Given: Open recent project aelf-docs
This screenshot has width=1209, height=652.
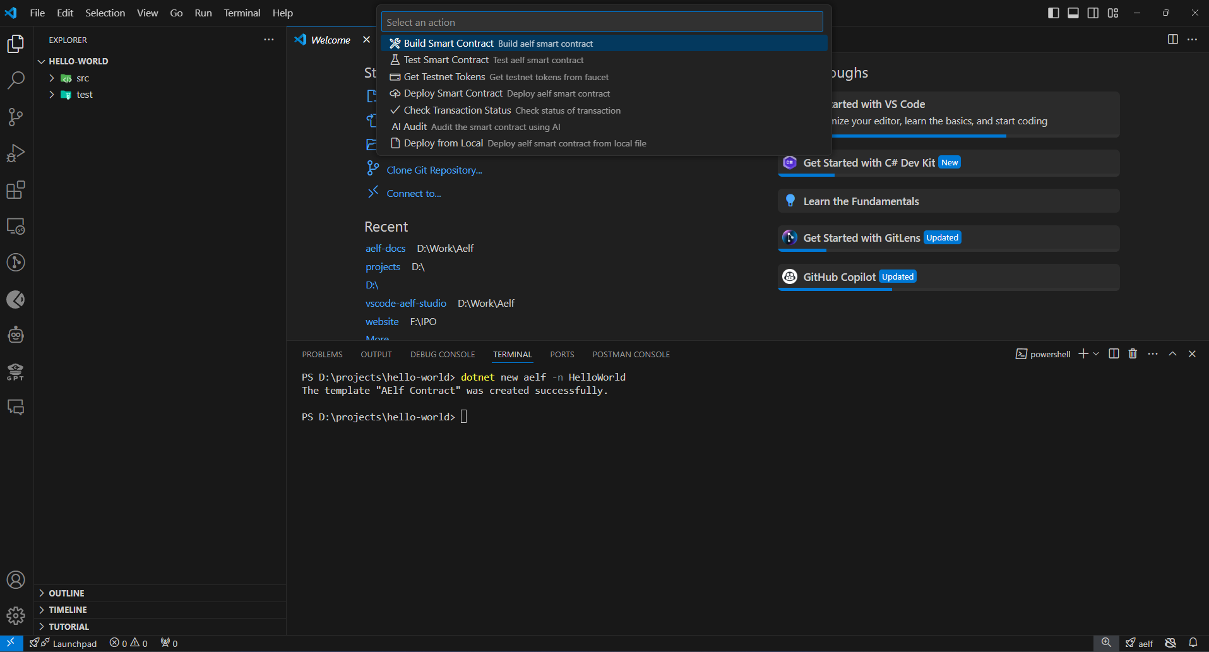Looking at the screenshot, I should (385, 249).
